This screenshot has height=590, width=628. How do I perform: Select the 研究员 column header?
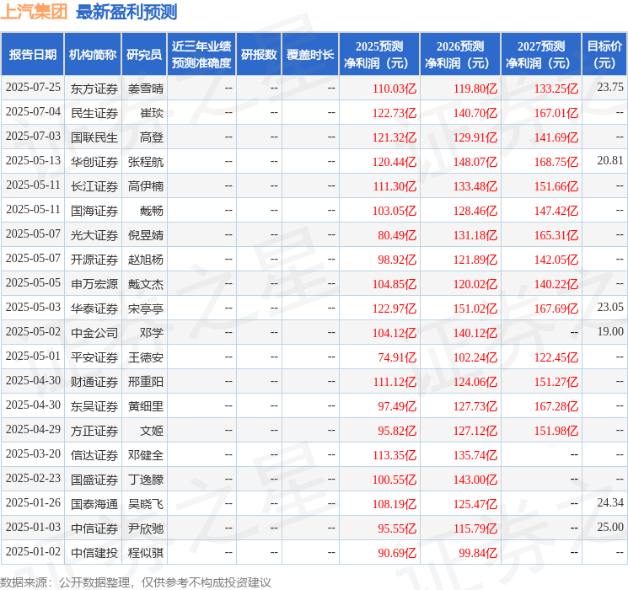tap(144, 55)
